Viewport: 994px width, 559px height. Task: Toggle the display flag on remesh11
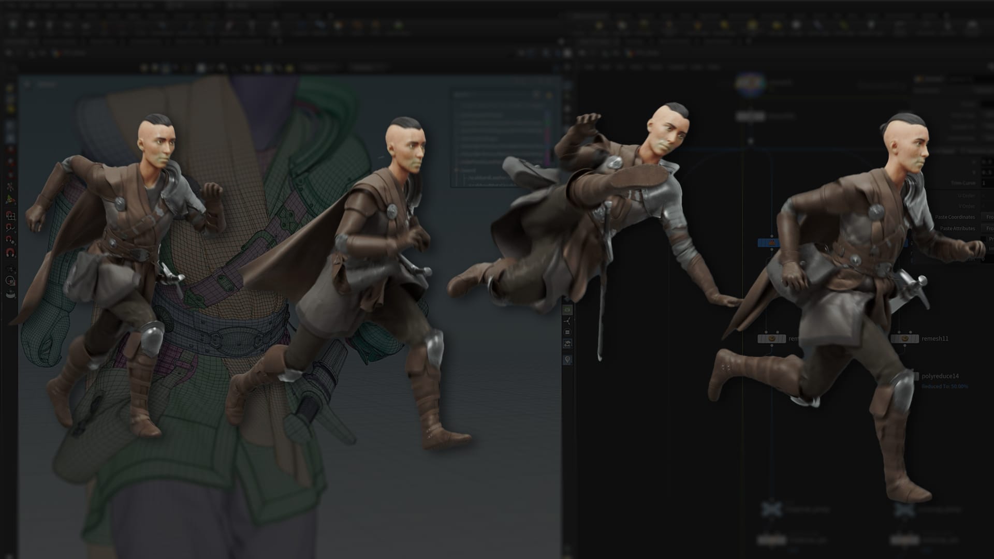tap(916, 339)
